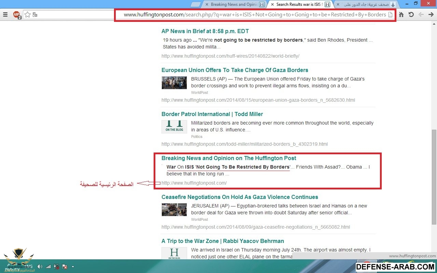Viewport: 437px width, 273px height.
Task: Click the Adblock Plus extension icon
Action: (x=16, y=15)
